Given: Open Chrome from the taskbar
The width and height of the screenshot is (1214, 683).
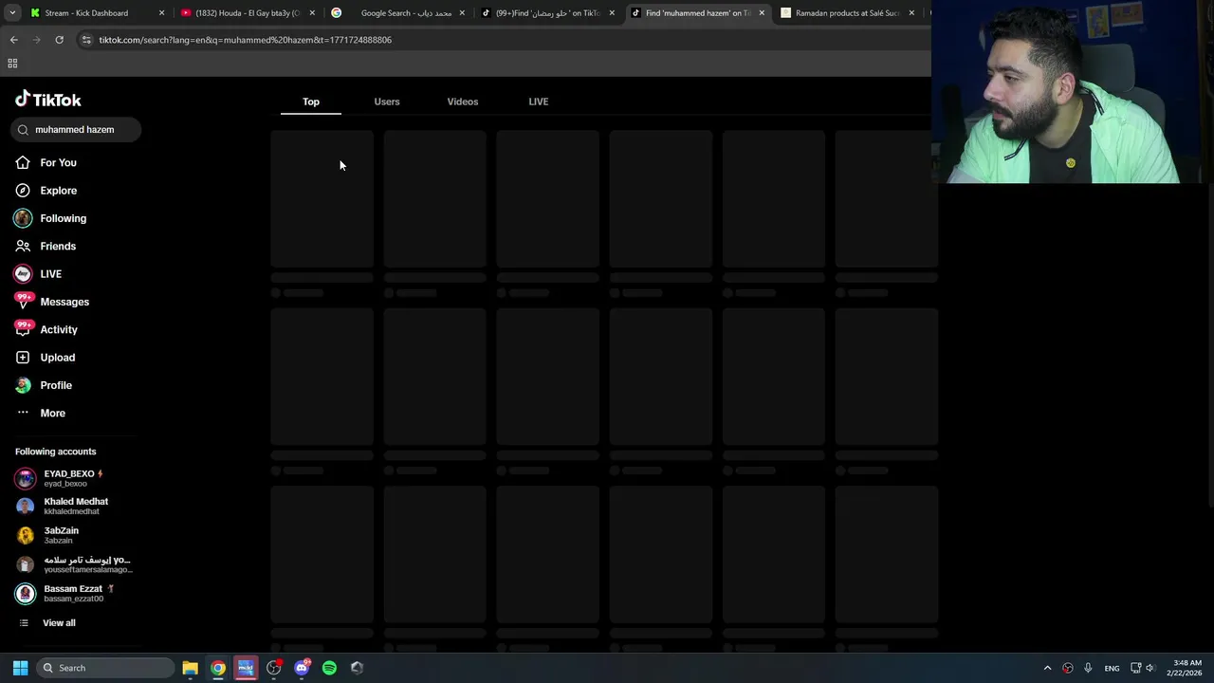Looking at the screenshot, I should [218, 668].
